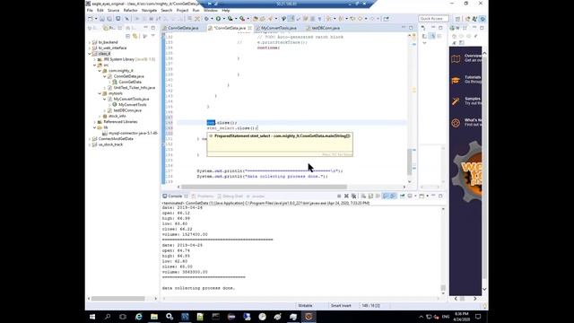Toggle Link with Editor in Package Explorer
The image size is (574, 323).
(x=135, y=36)
